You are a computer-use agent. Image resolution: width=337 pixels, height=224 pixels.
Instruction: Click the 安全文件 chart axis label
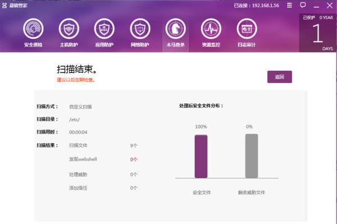tap(202, 193)
